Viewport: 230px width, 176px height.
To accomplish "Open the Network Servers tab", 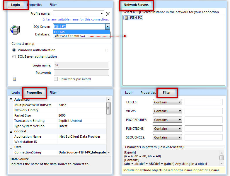I will pos(136,5).
